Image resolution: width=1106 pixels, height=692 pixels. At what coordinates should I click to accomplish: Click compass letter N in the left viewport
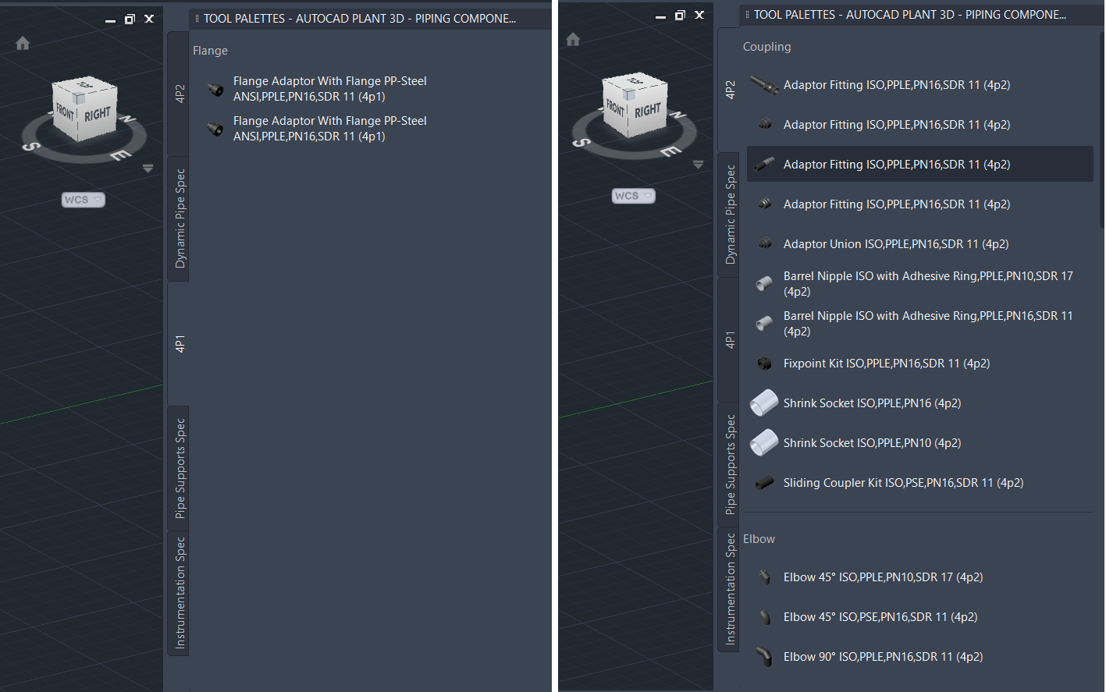(128, 119)
